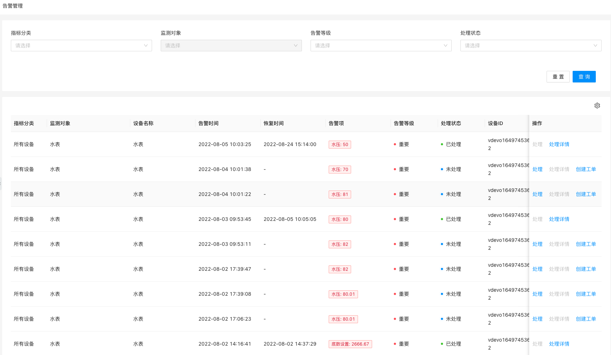Viewport: 611px width, 355px height.
Task: Click the blue 查询 search button
Action: pyautogui.click(x=584, y=77)
